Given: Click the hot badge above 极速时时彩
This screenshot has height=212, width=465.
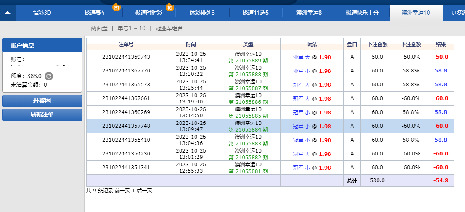Looking at the screenshot, I should 169,7.
